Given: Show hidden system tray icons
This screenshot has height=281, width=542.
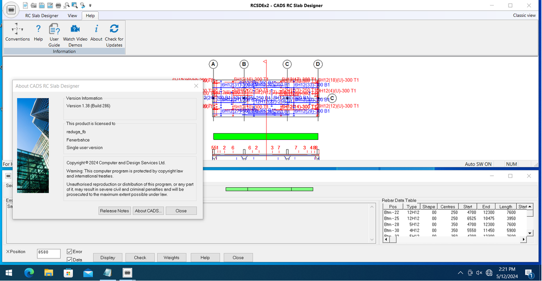Looking at the screenshot, I should tap(461, 273).
